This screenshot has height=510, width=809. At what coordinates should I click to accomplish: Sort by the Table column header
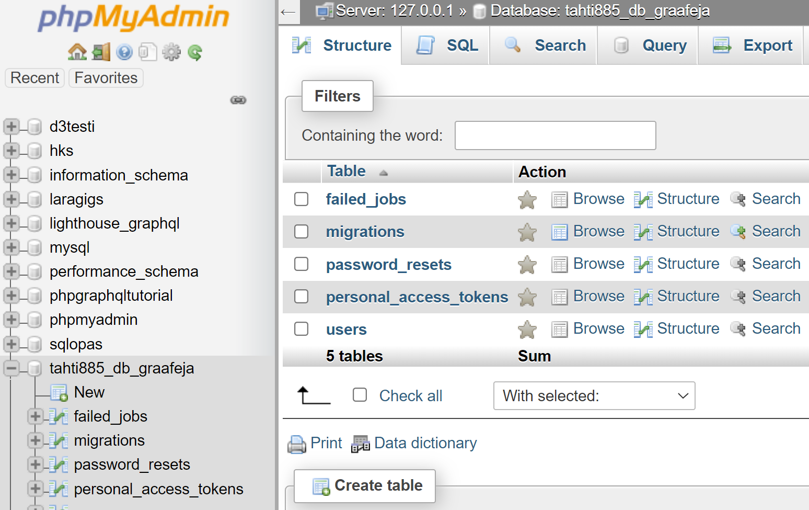click(x=346, y=171)
